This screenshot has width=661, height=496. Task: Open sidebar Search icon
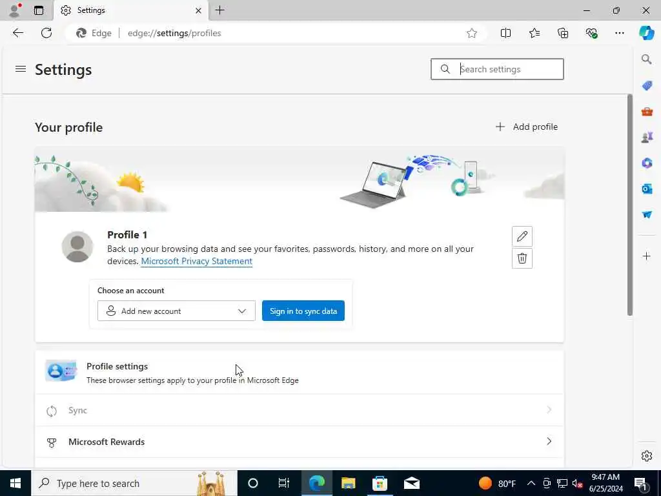click(647, 59)
